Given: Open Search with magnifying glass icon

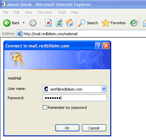Looking at the screenshot, I should click(82, 23).
